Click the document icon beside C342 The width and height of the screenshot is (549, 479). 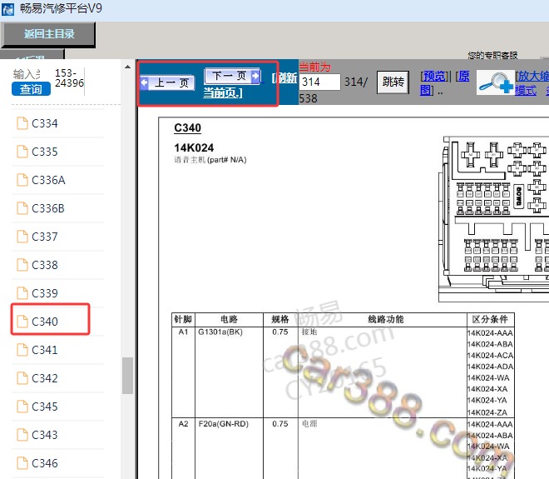22,378
